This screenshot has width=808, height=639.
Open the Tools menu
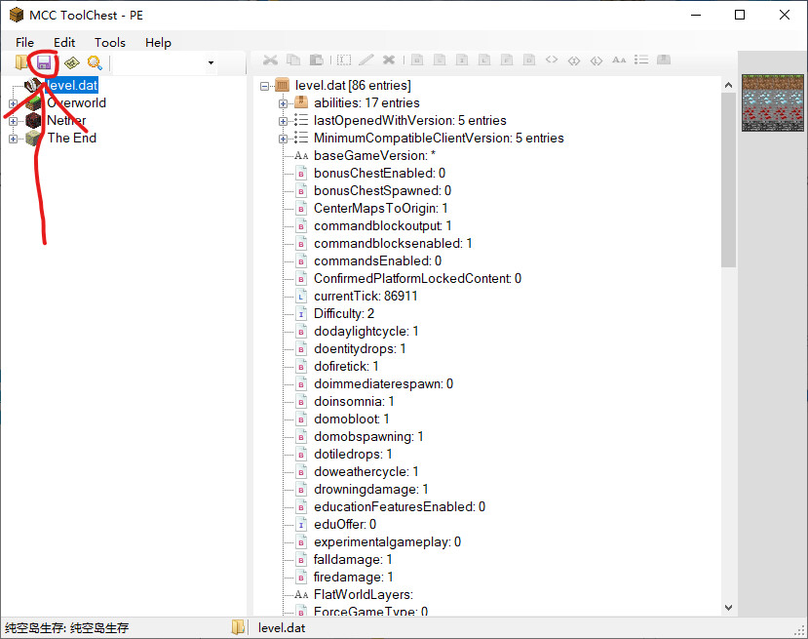[110, 42]
